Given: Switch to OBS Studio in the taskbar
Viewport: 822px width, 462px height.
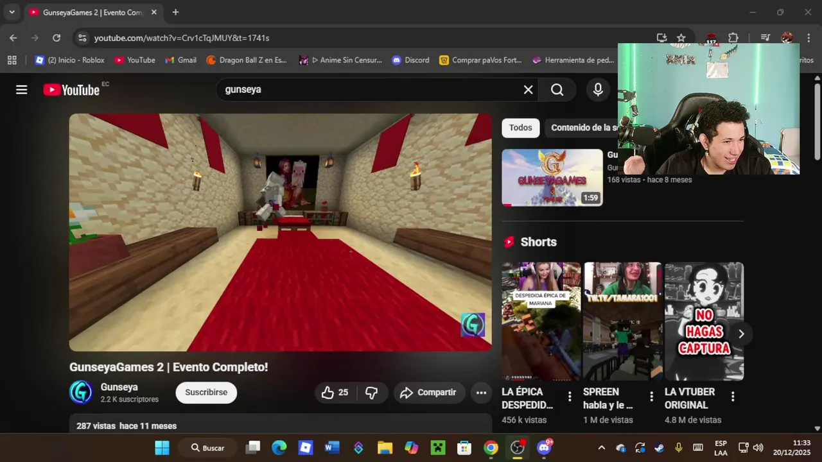Looking at the screenshot, I should (518, 448).
